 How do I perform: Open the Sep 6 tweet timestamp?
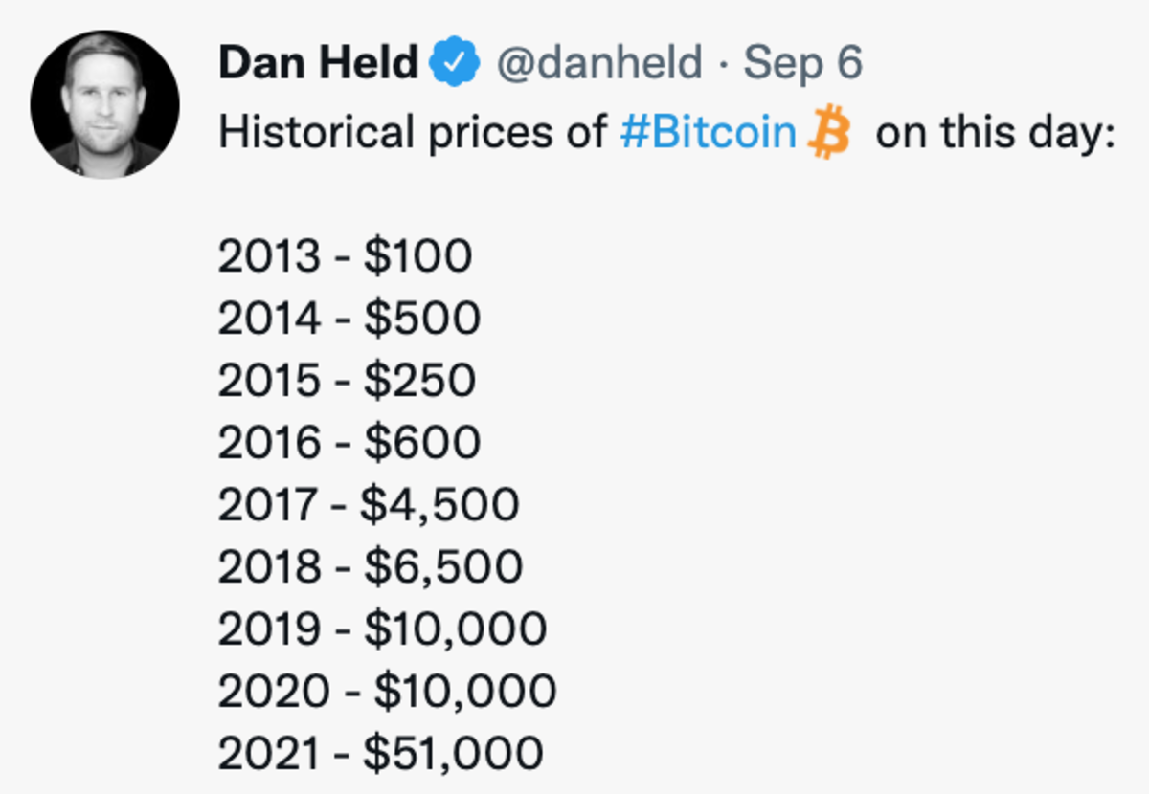[x=803, y=64]
